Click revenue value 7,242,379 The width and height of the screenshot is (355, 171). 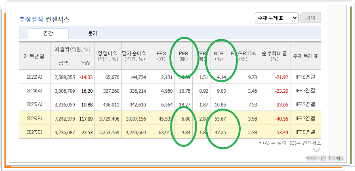(65, 119)
